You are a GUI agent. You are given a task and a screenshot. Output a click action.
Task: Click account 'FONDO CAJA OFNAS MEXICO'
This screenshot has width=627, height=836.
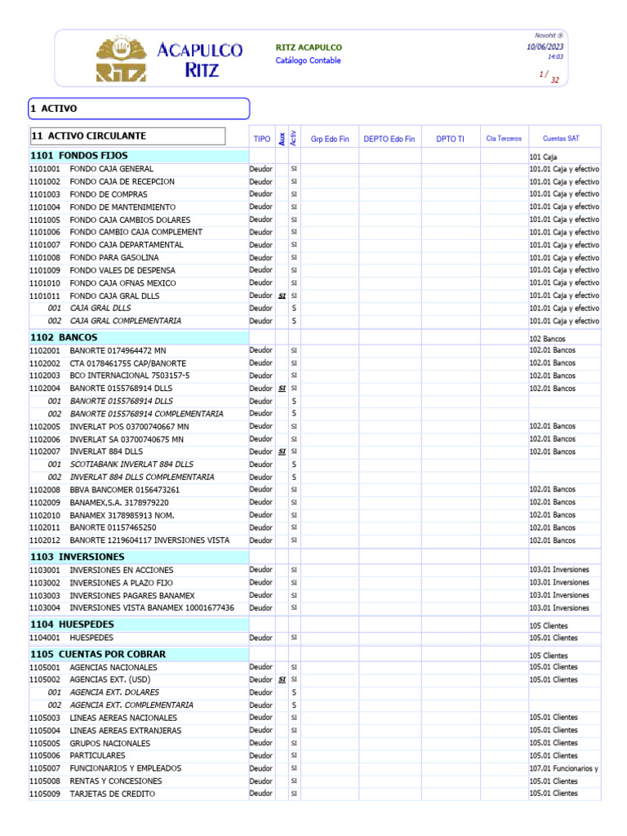point(122,283)
